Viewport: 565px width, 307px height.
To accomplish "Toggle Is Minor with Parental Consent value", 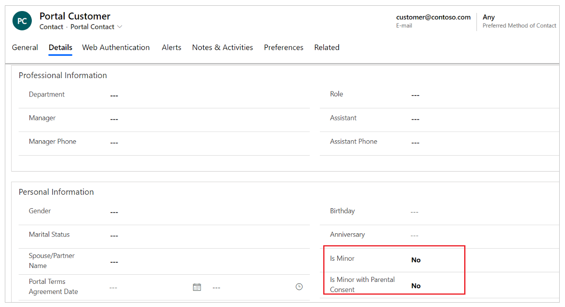I will pyautogui.click(x=416, y=286).
